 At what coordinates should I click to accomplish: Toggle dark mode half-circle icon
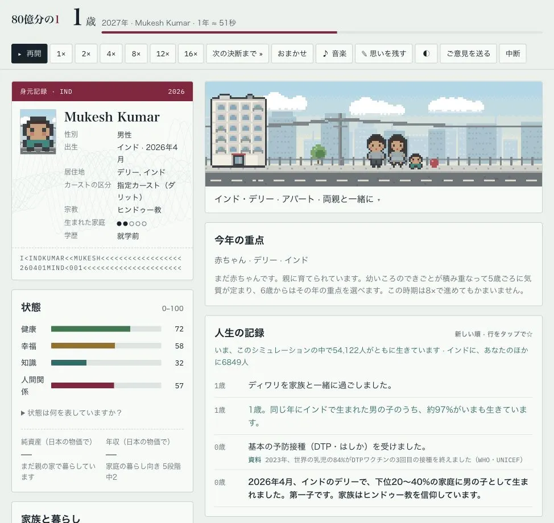click(427, 53)
